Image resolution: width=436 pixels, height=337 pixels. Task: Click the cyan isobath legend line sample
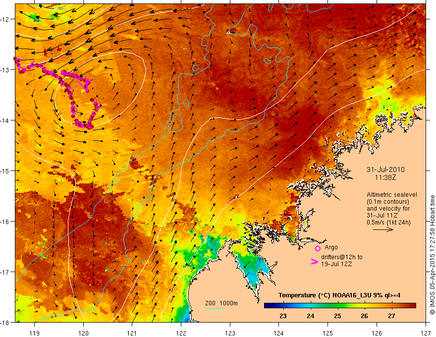215,308
